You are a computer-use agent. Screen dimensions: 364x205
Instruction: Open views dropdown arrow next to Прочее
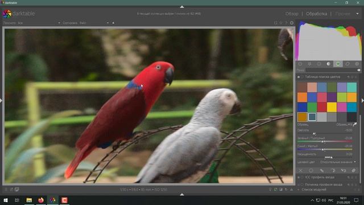(x=357, y=14)
